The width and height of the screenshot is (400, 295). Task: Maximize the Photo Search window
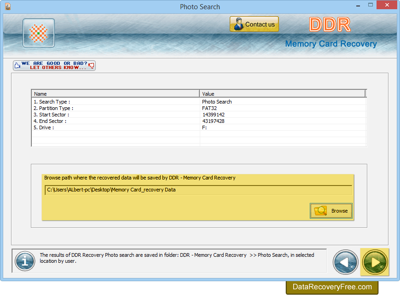click(x=371, y=5)
